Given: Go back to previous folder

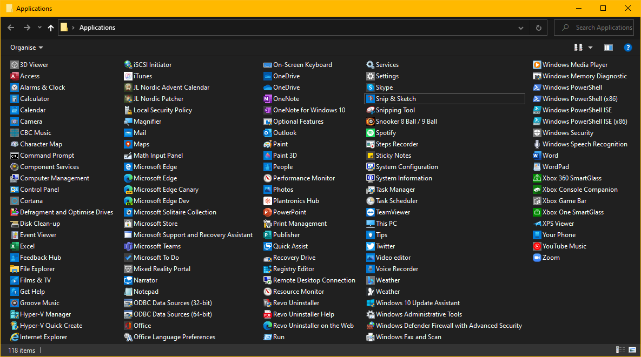Looking at the screenshot, I should (x=11, y=28).
